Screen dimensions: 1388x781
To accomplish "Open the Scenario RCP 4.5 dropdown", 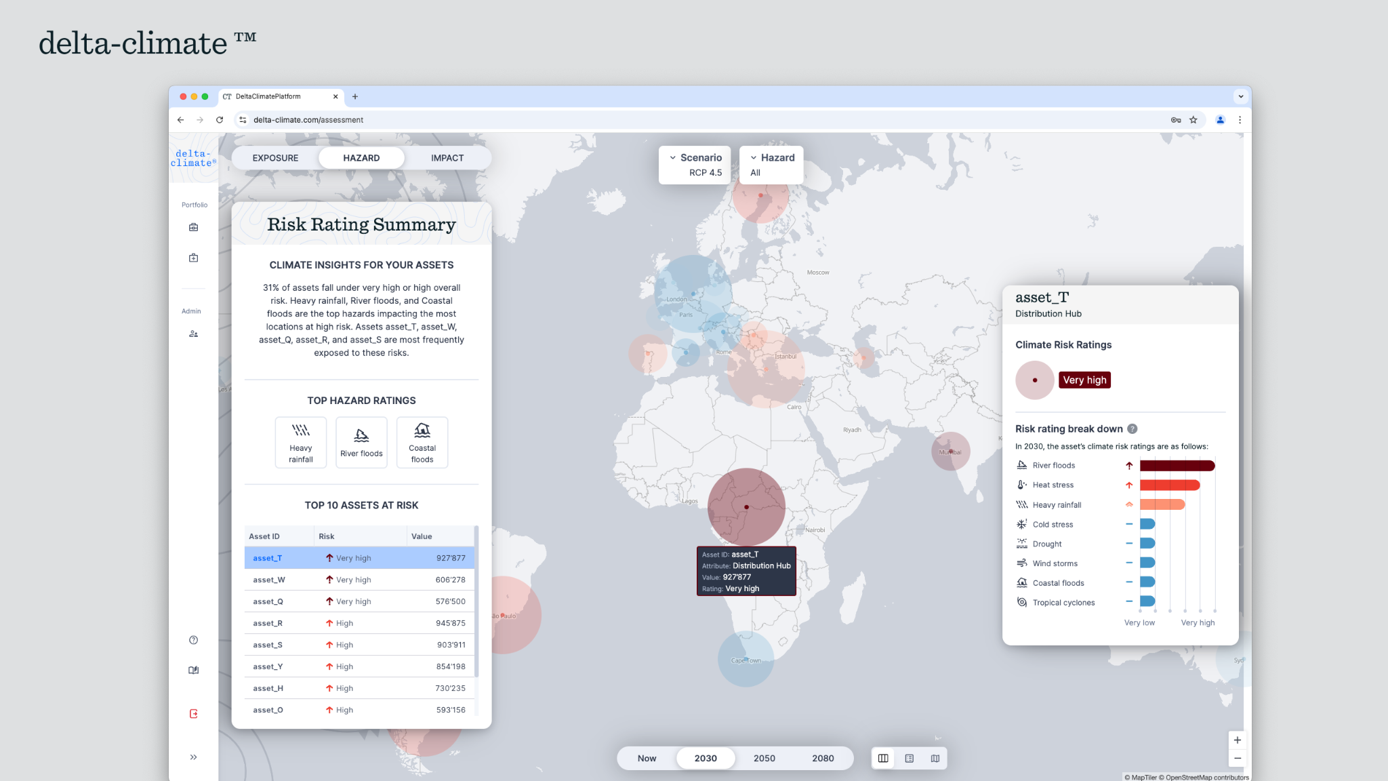I will [x=695, y=165].
